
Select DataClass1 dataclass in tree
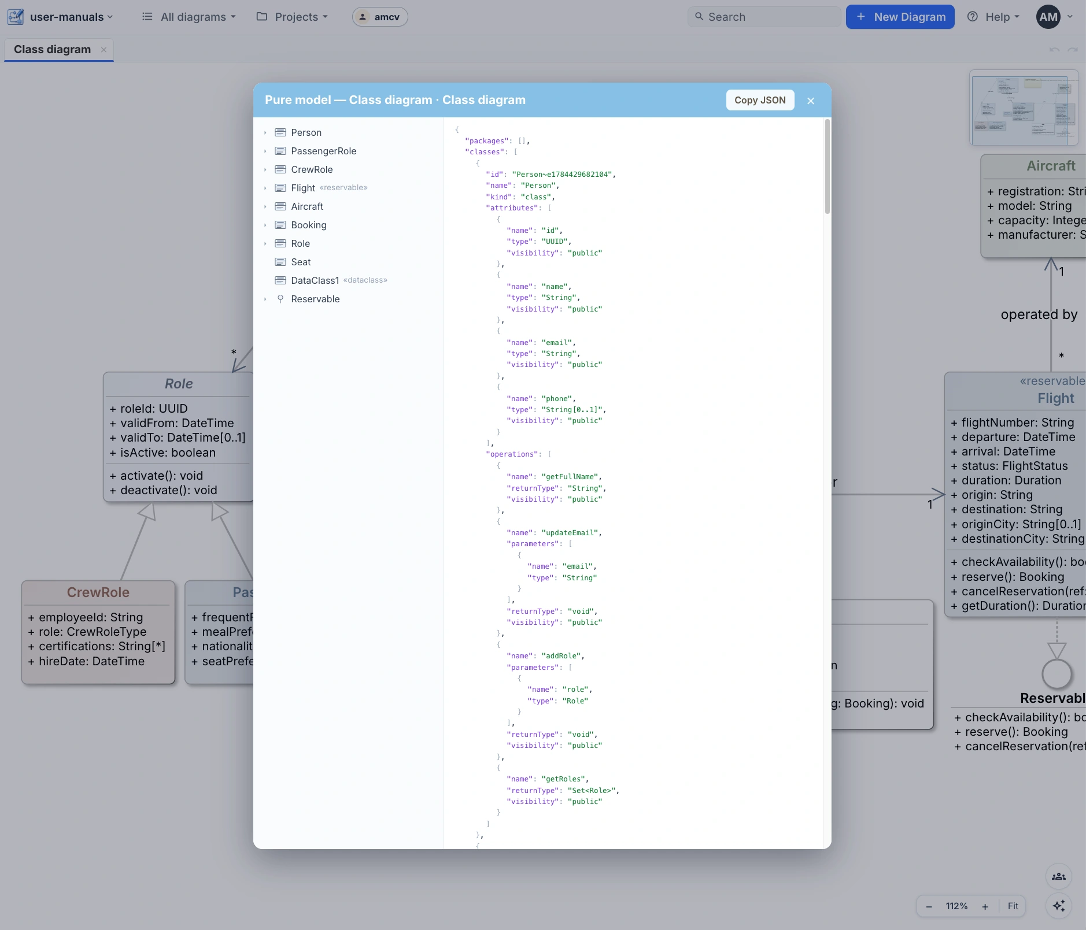point(339,280)
